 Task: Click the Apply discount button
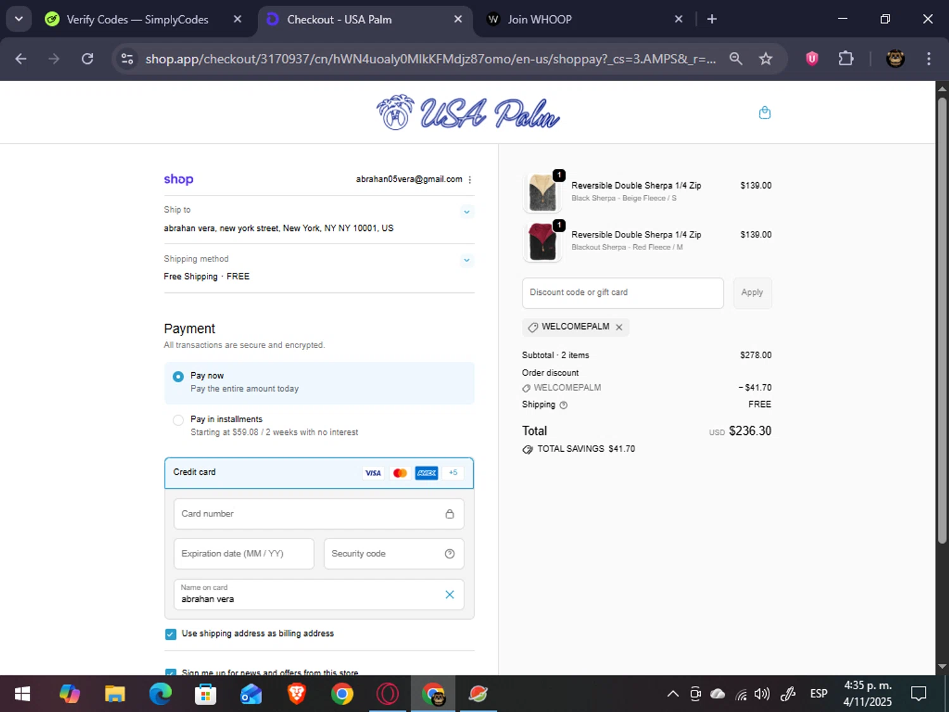(x=752, y=293)
